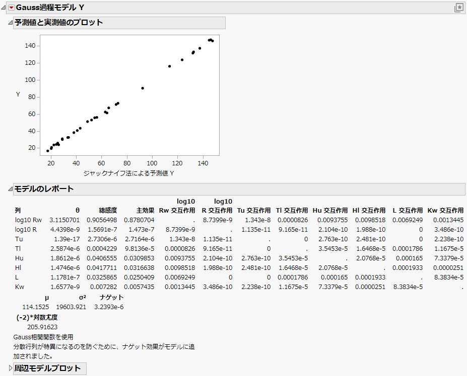Click the Y axis label of the plot
The width and height of the screenshot is (467, 376).
(18, 94)
